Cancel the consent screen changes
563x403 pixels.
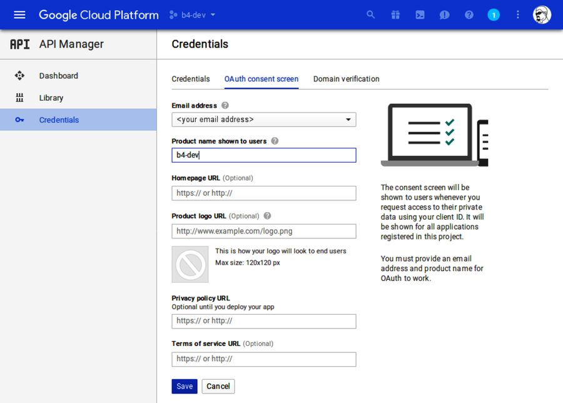point(218,386)
